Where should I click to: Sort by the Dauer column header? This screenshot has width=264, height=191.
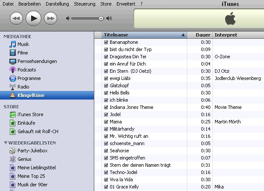(x=200, y=35)
